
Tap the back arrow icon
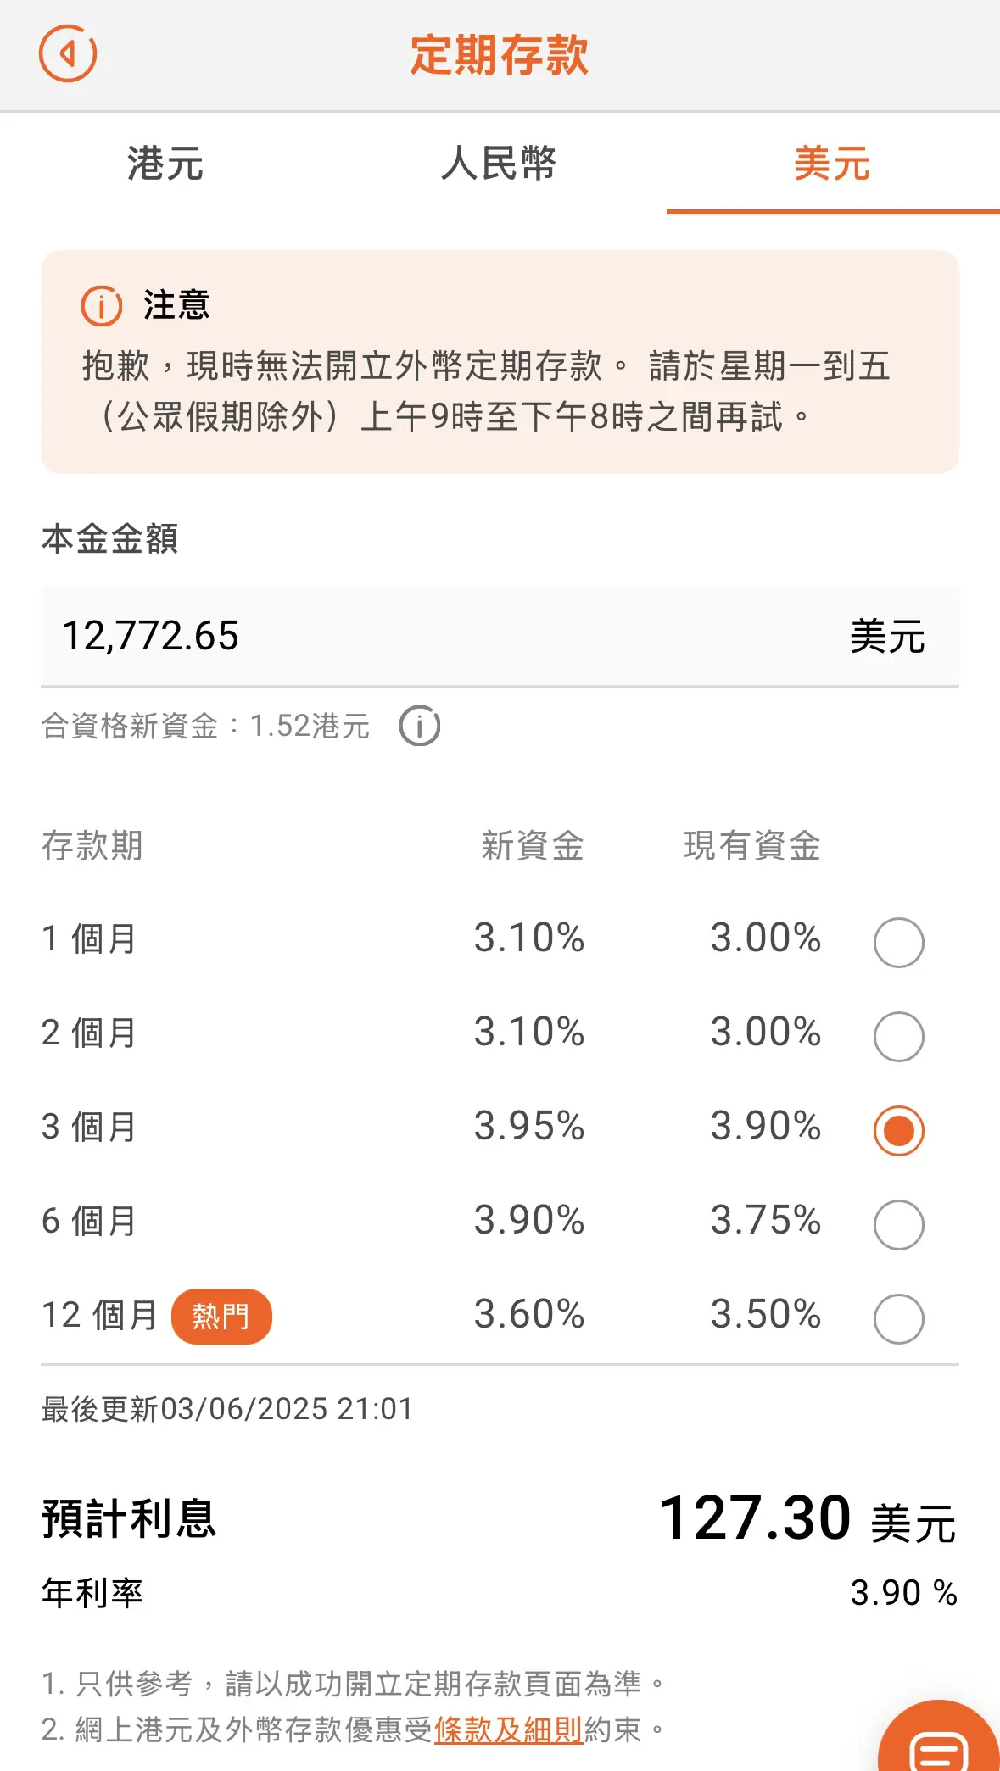(x=68, y=53)
